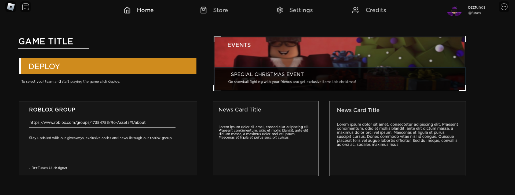515x195 pixels.
Task: Click the orange DEPLOY button
Action: [108, 66]
